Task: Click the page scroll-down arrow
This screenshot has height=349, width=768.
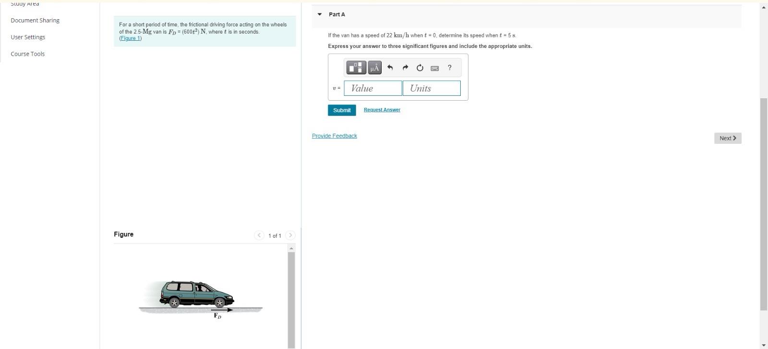Action: coord(764,345)
